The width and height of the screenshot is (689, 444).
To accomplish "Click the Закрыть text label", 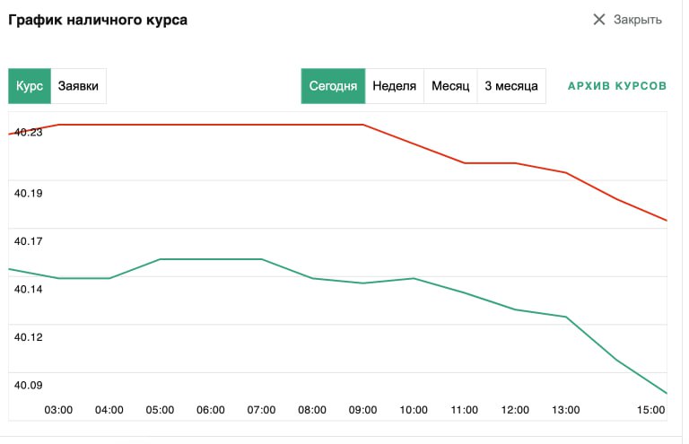I will [637, 20].
